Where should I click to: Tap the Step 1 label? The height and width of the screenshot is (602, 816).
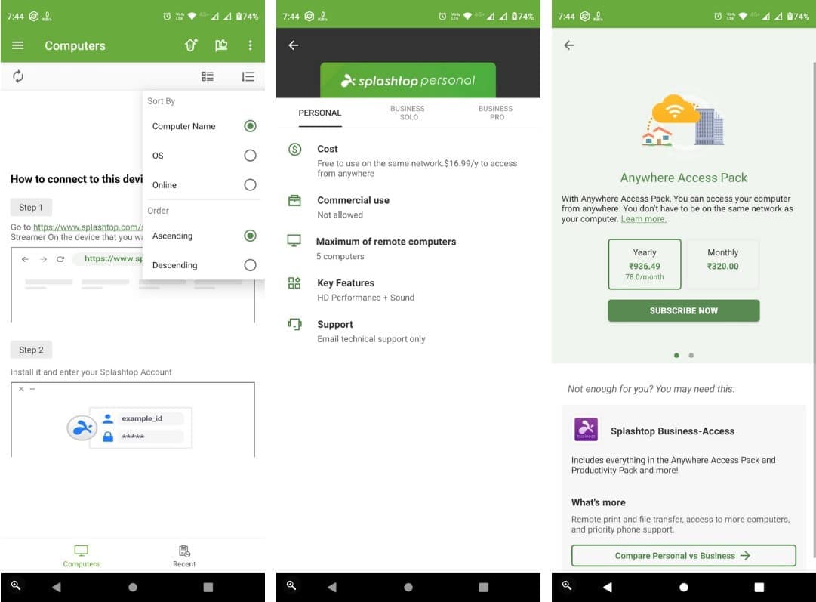pyautogui.click(x=31, y=207)
